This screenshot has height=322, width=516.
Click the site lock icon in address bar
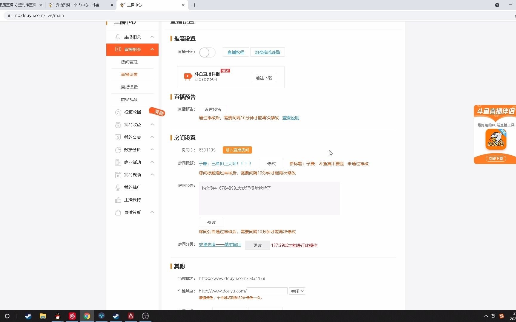(x=9, y=16)
